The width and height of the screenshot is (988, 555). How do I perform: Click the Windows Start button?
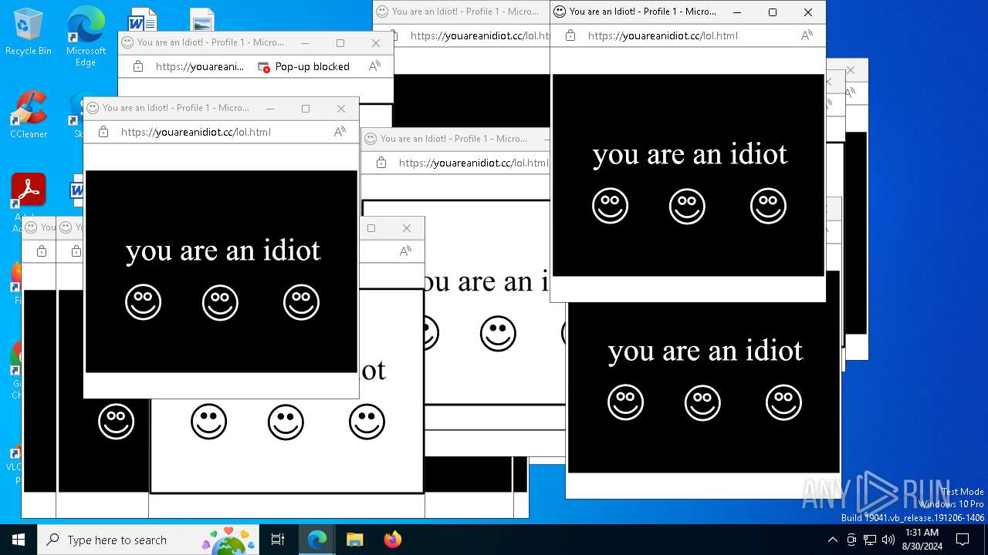[x=19, y=540]
